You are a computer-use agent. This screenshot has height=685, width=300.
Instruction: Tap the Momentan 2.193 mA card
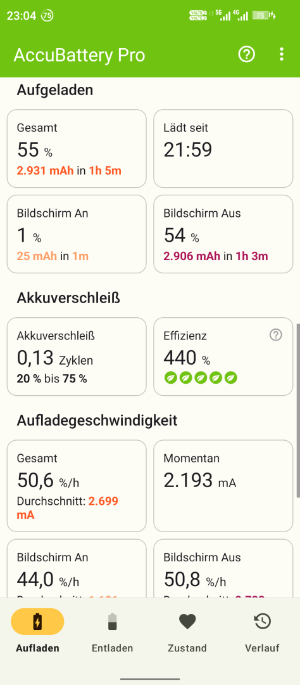[x=223, y=486]
